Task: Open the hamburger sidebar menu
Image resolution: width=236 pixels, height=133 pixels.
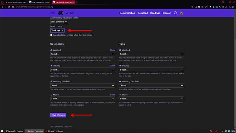Action: pyautogui.click(x=53, y=13)
